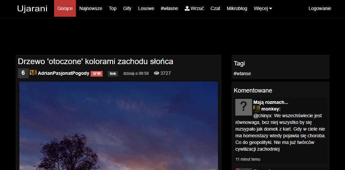Open the Czat page
The width and height of the screenshot is (345, 170).
(215, 8)
